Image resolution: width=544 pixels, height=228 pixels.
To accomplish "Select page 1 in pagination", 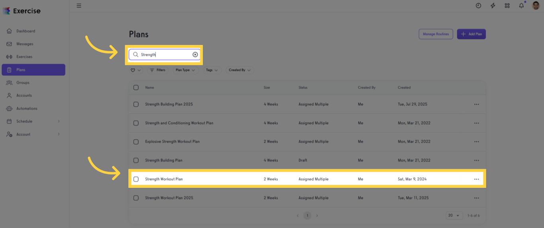I will [x=307, y=216].
